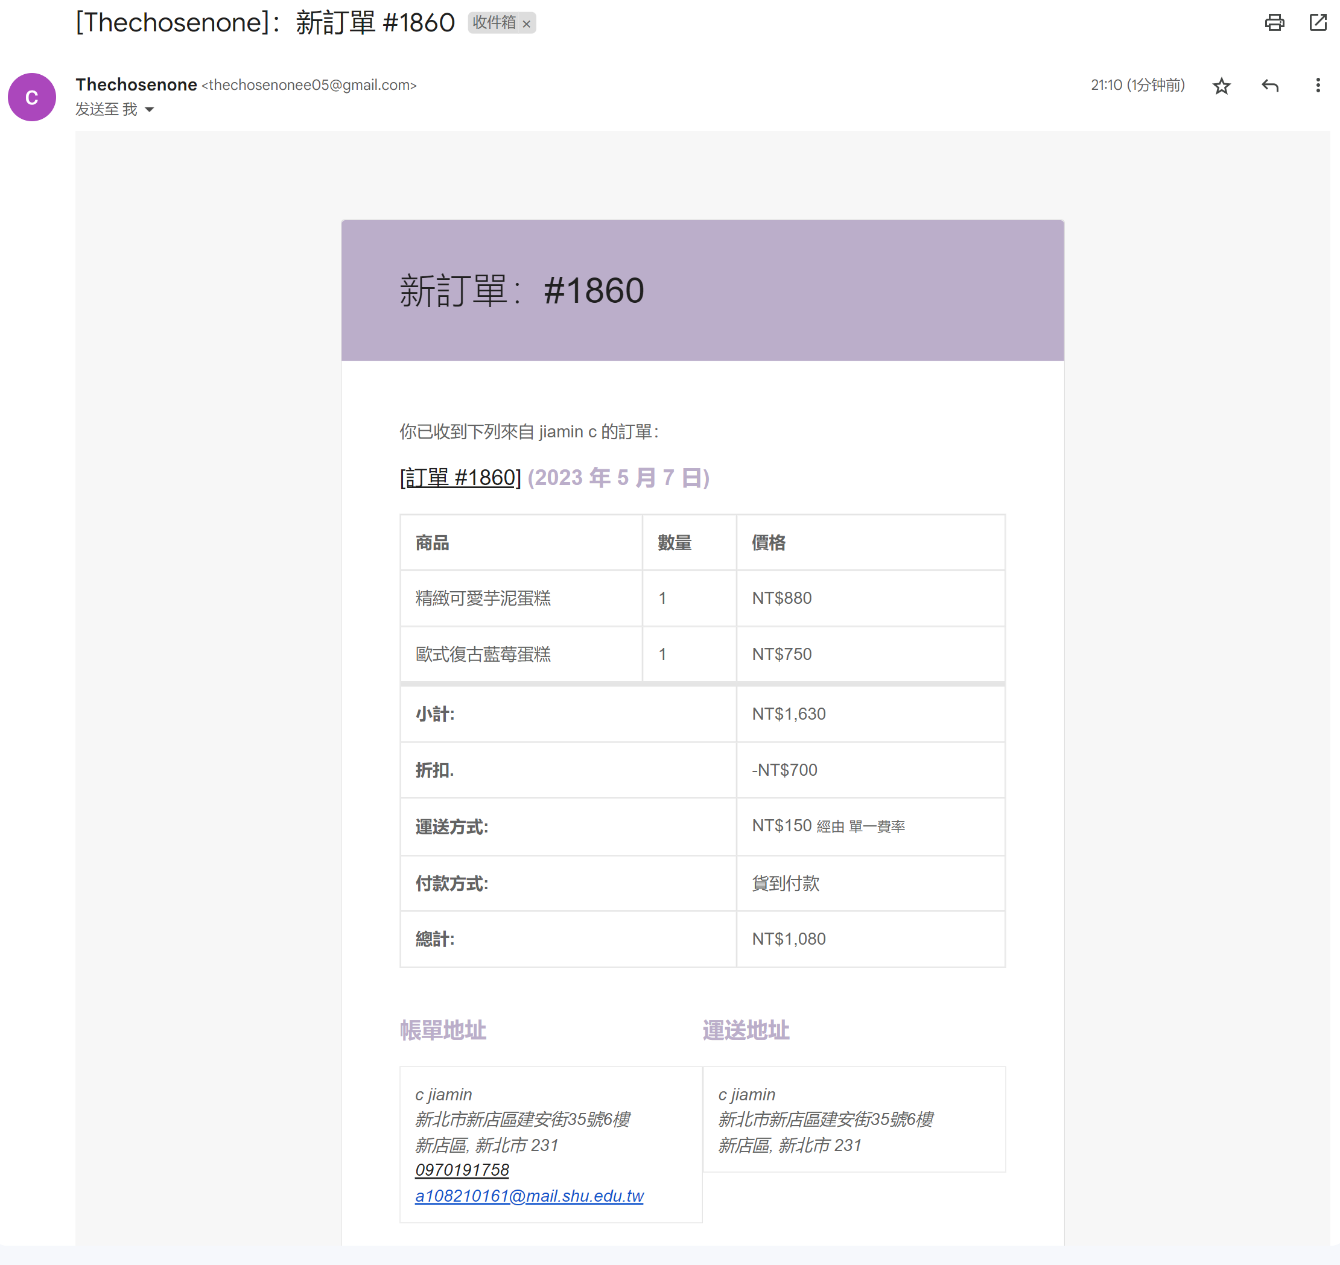Screen dimensions: 1340x1265
Task: Click the timestamp 21:10
Action: coord(1106,86)
